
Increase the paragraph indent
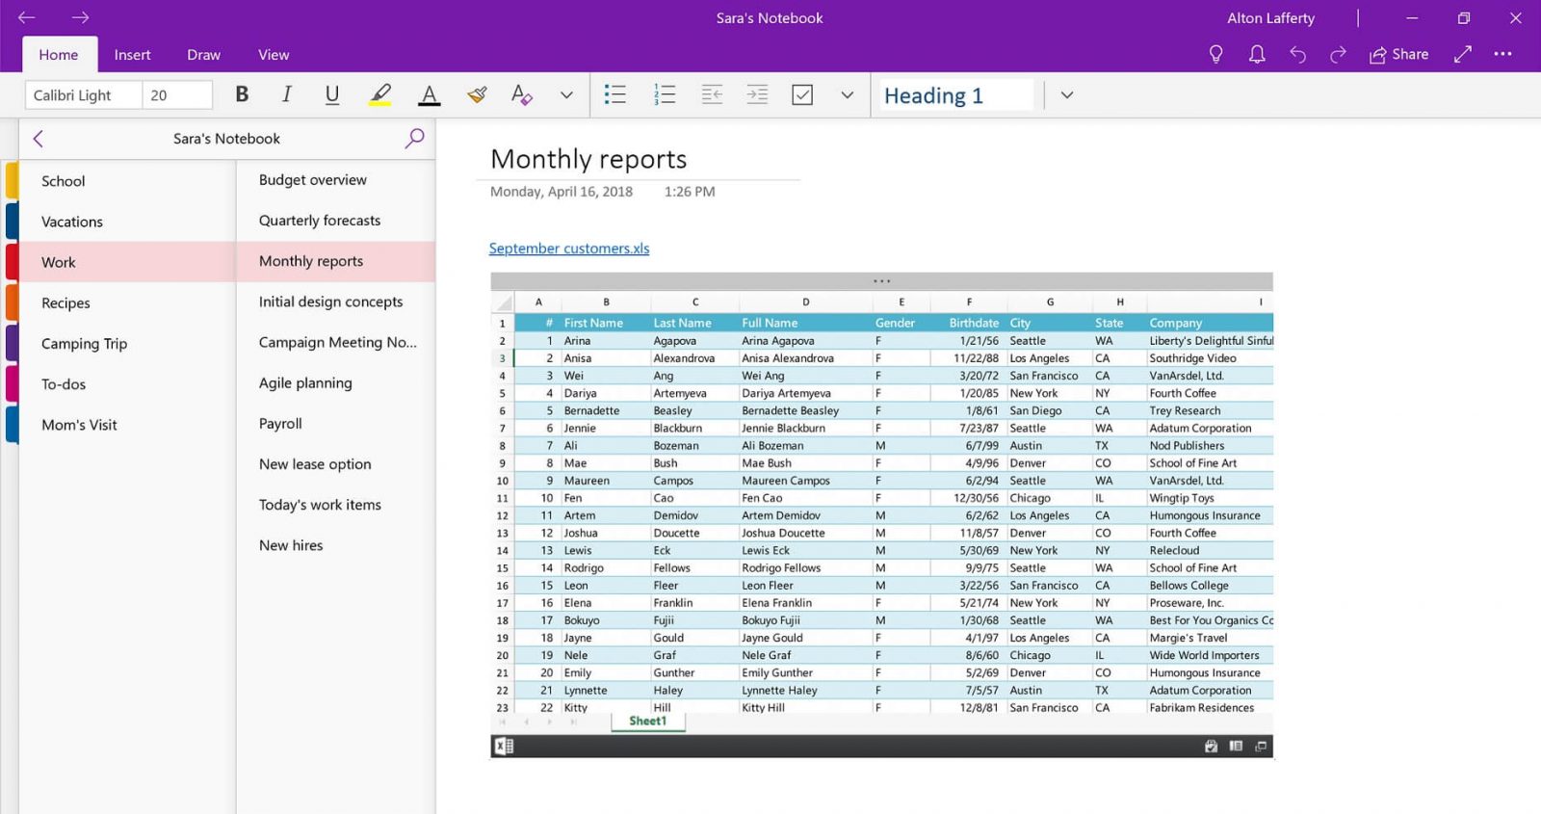pyautogui.click(x=757, y=94)
